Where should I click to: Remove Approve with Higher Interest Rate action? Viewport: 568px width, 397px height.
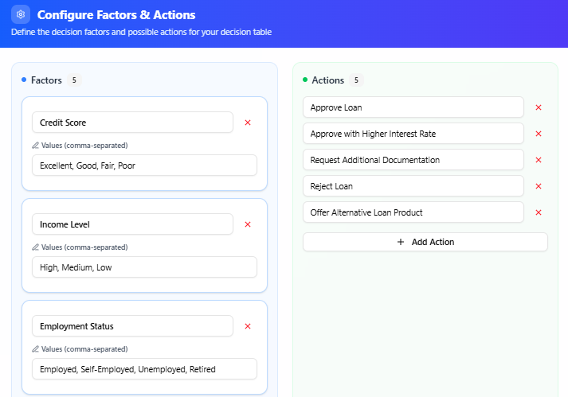539,134
